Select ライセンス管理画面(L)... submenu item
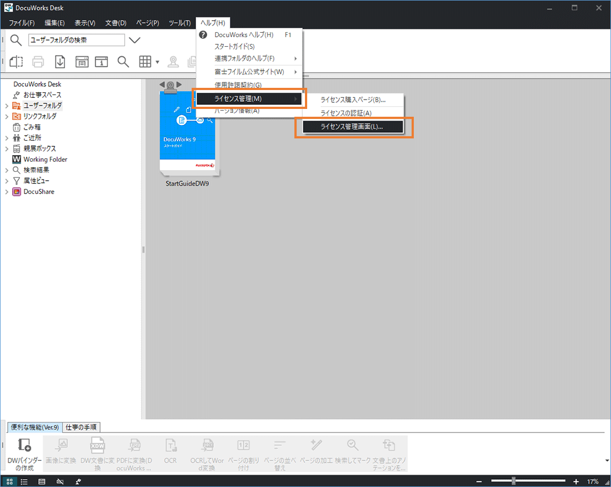 click(353, 127)
